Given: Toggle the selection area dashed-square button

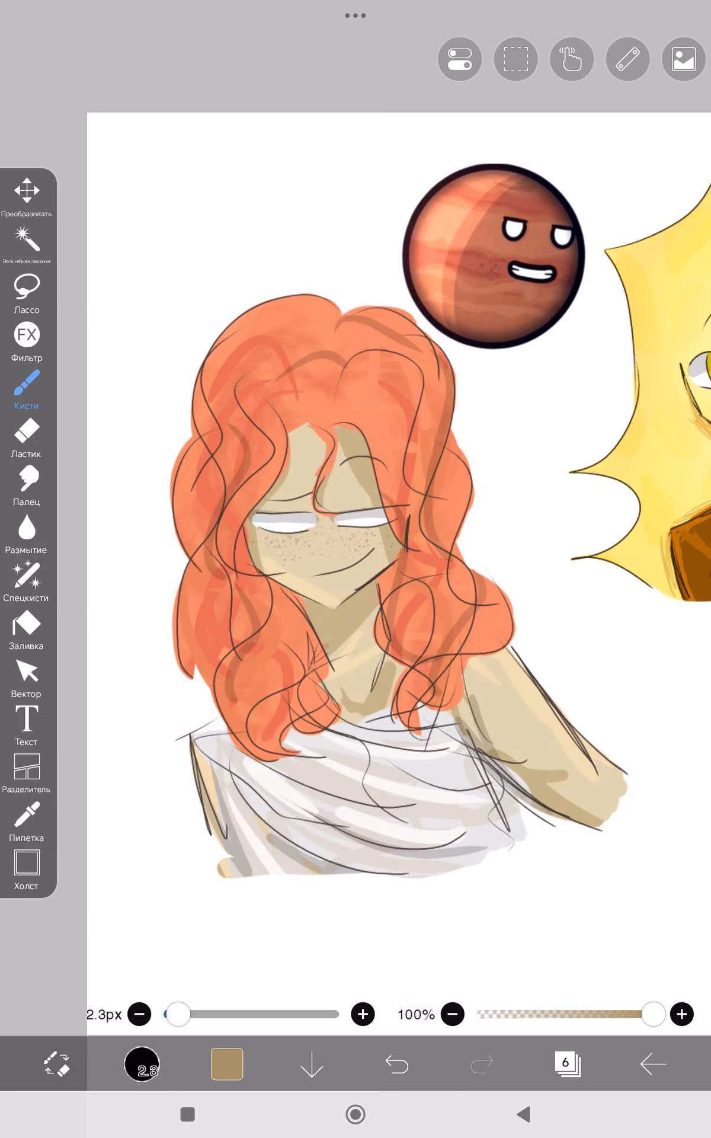Looking at the screenshot, I should coord(515,59).
